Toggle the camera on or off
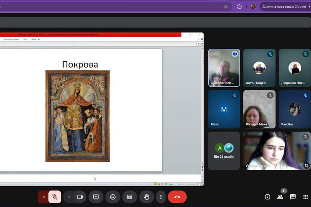The width and height of the screenshot is (311, 207). (x=80, y=197)
